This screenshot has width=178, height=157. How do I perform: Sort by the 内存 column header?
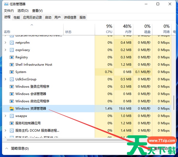(x=124, y=29)
